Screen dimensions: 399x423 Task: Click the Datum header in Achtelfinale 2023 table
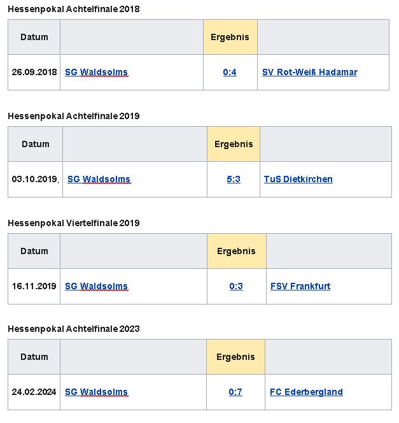tap(34, 357)
